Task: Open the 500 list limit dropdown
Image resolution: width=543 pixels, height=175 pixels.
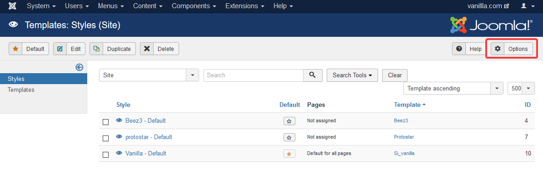Action: pyautogui.click(x=521, y=88)
